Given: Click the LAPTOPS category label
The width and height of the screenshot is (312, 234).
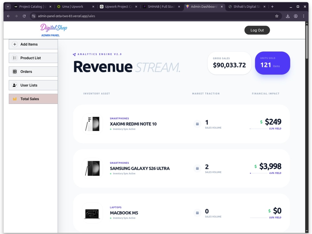Looking at the screenshot, I should point(116,207).
